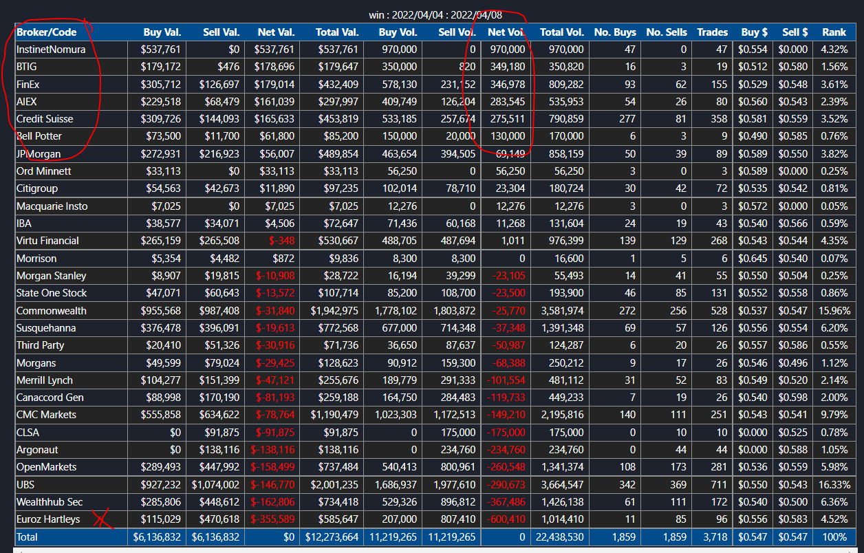The width and height of the screenshot is (864, 553).
Task: Select the FinEx broker name cell
Action: pos(30,84)
